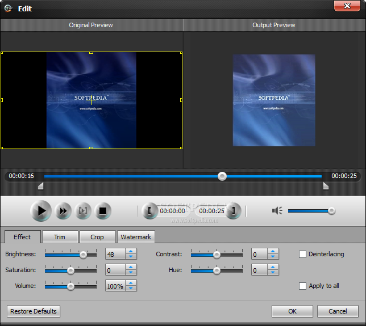Click the right trim marker triangle
The height and width of the screenshot is (326, 366).
[326, 186]
